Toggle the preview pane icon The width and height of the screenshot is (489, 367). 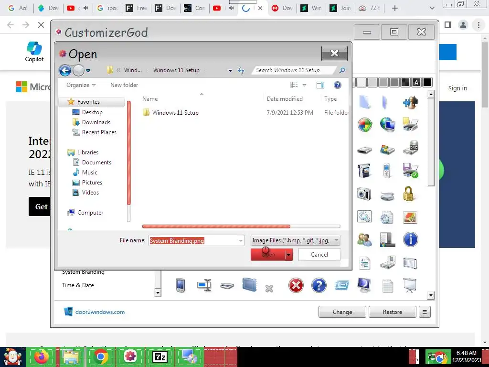[320, 85]
